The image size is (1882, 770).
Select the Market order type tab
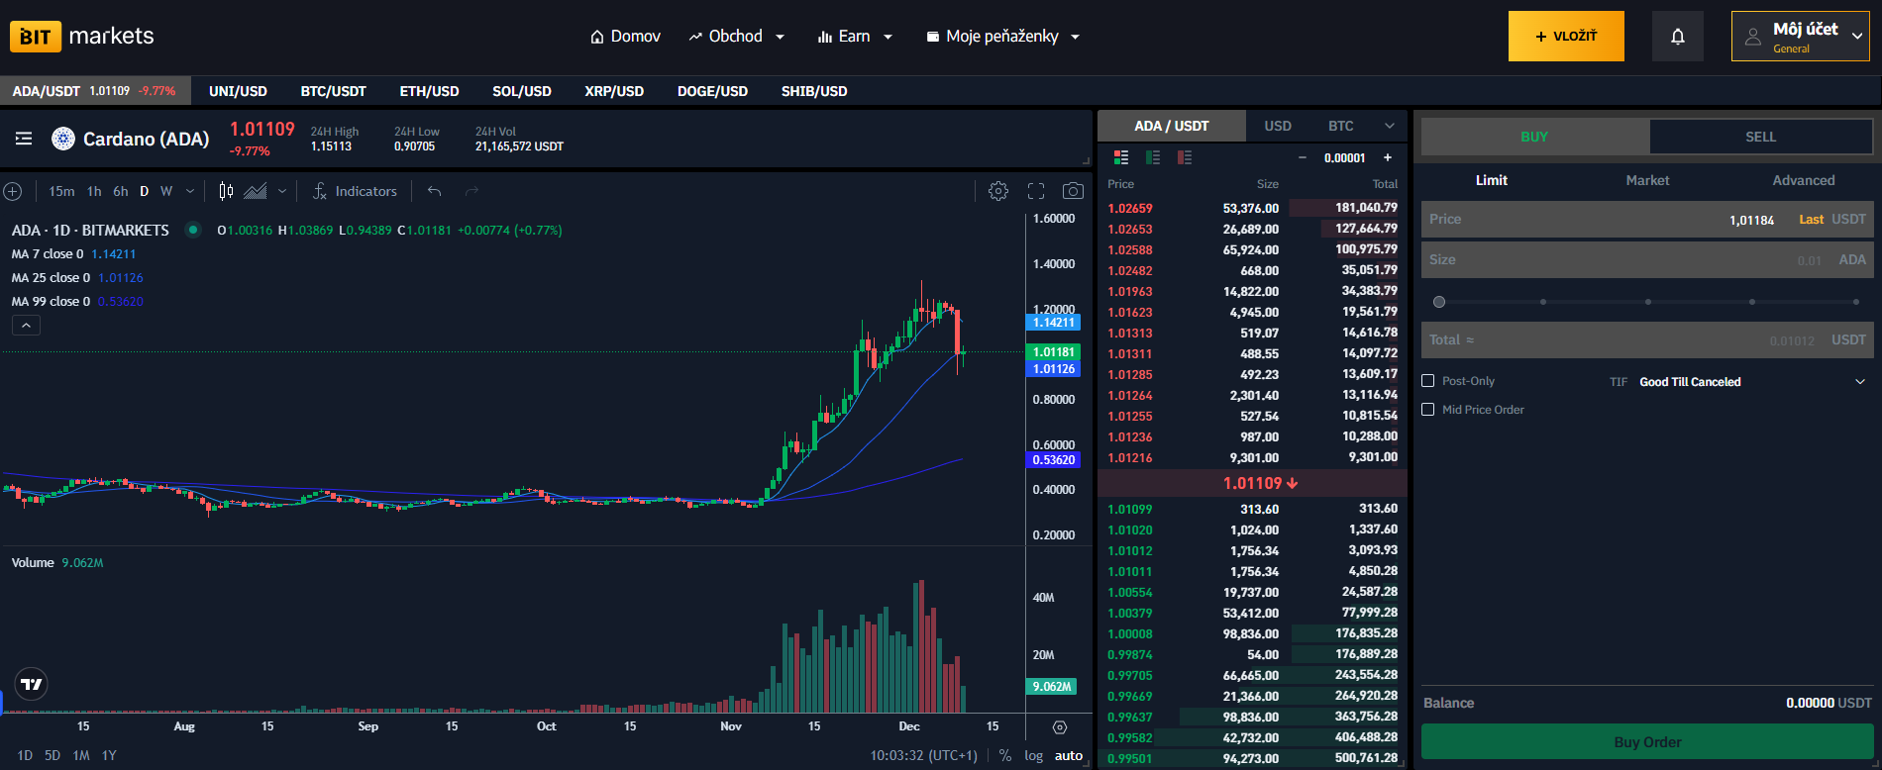tap(1647, 180)
